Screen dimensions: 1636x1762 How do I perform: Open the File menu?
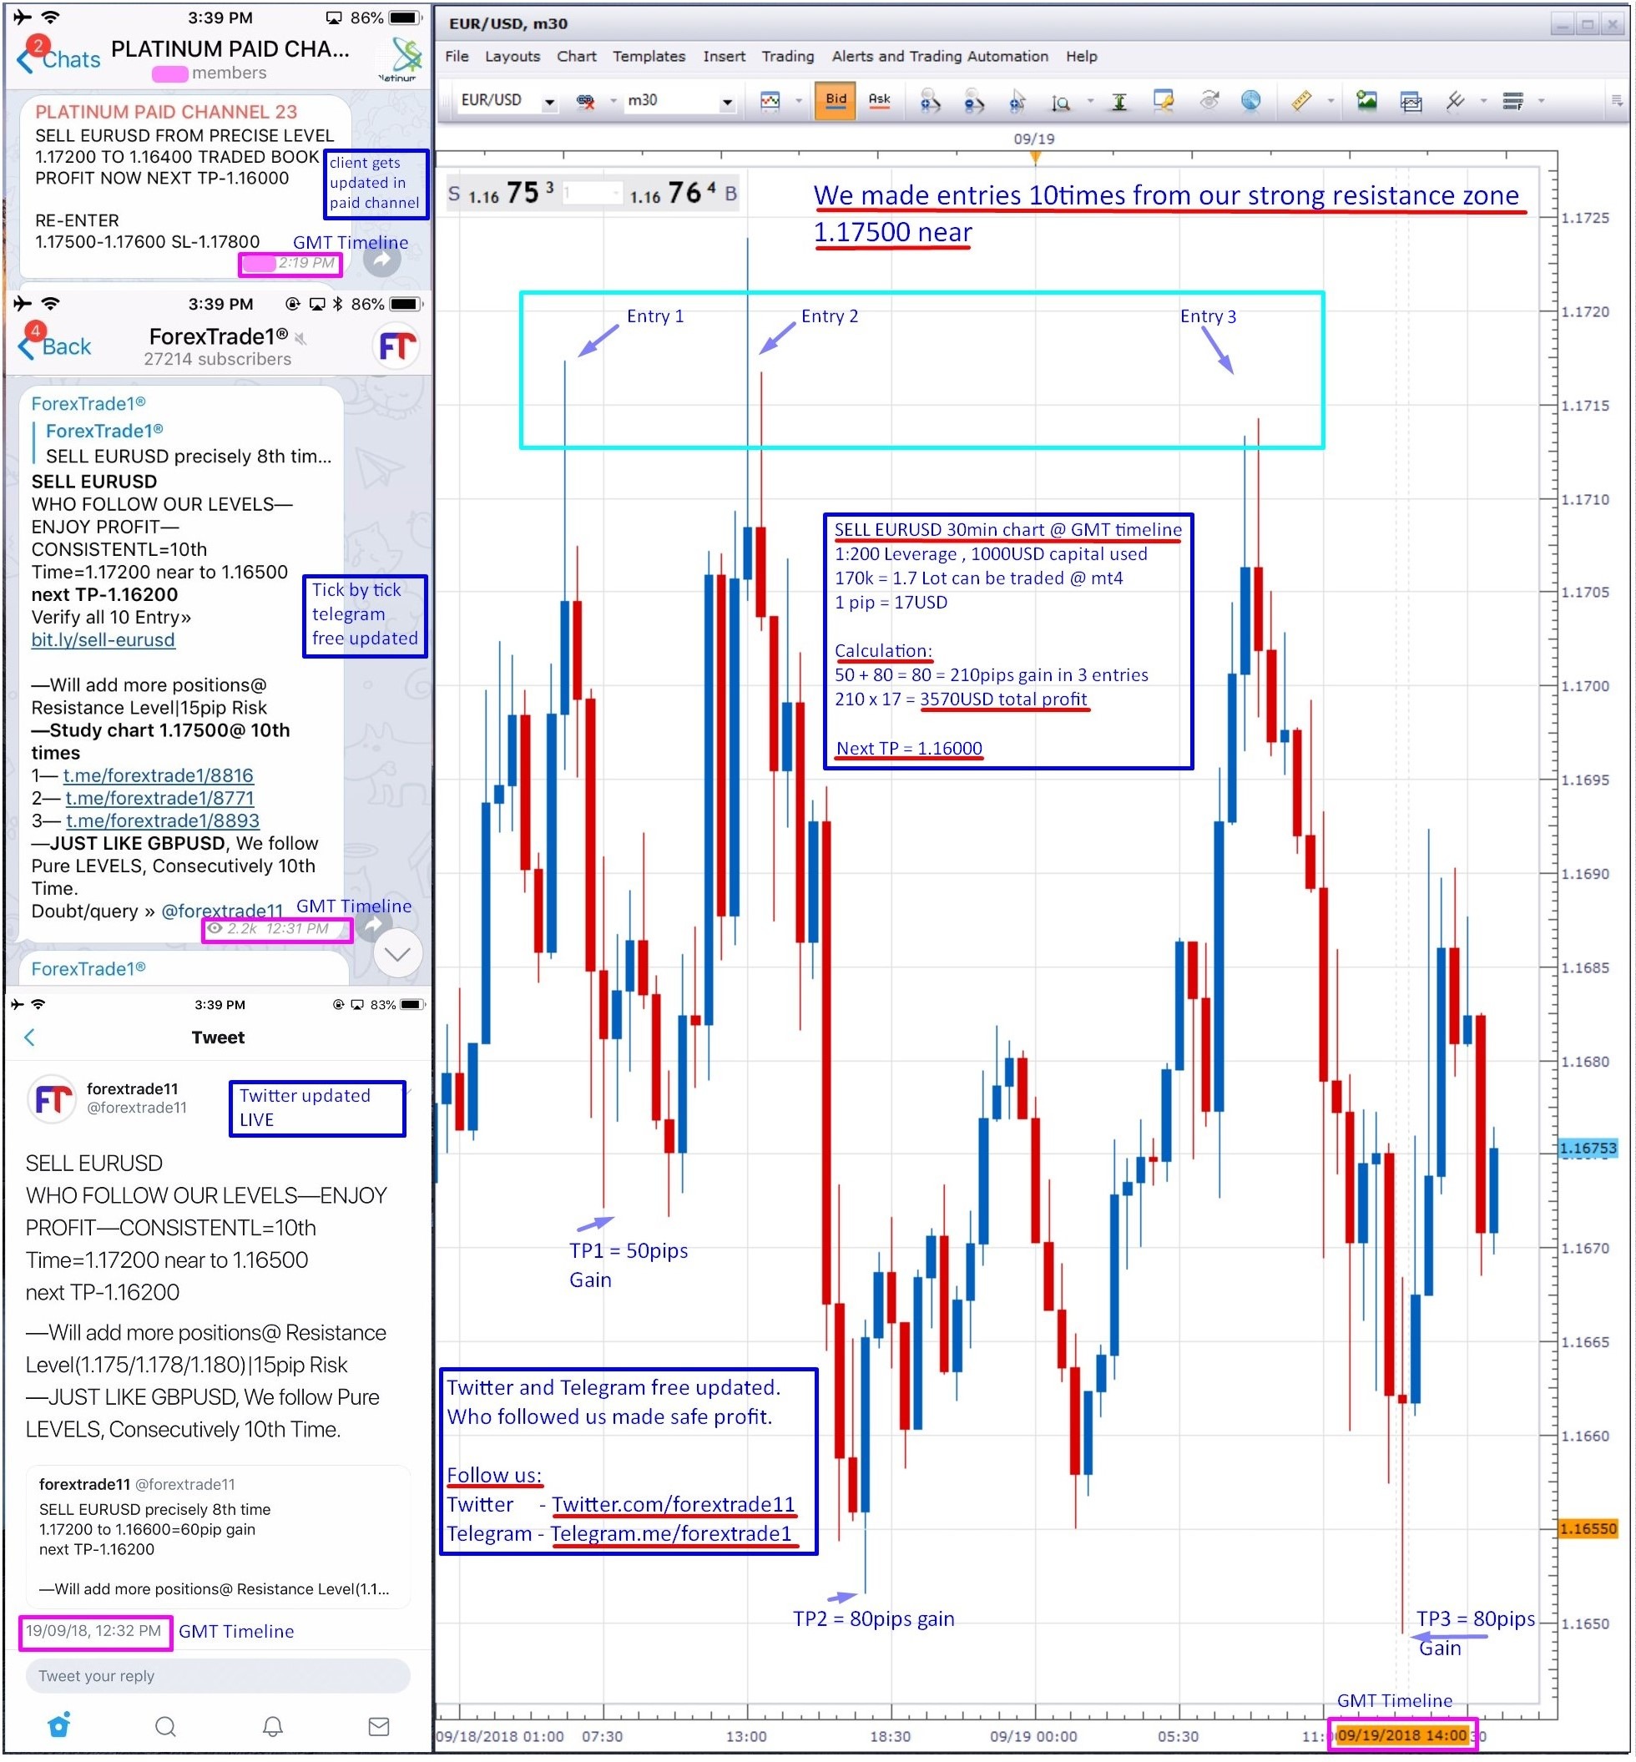(457, 57)
